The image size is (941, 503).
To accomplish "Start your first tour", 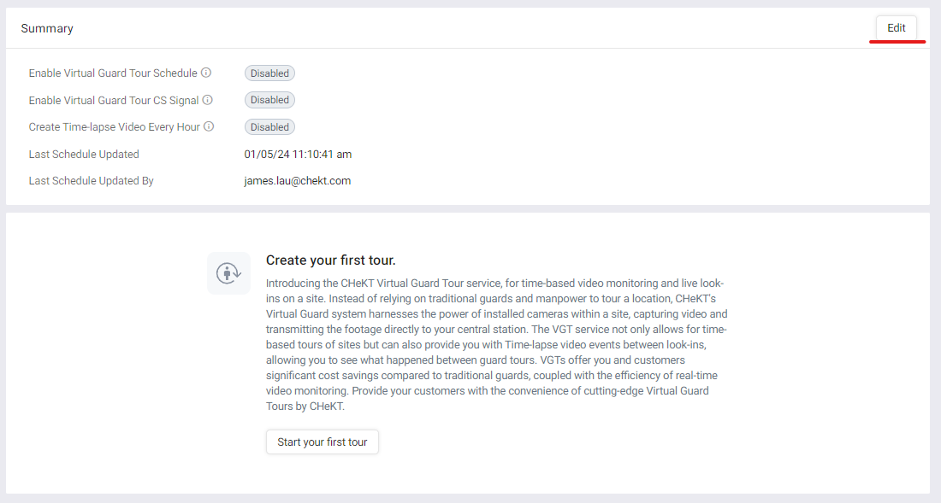I will (x=323, y=442).
